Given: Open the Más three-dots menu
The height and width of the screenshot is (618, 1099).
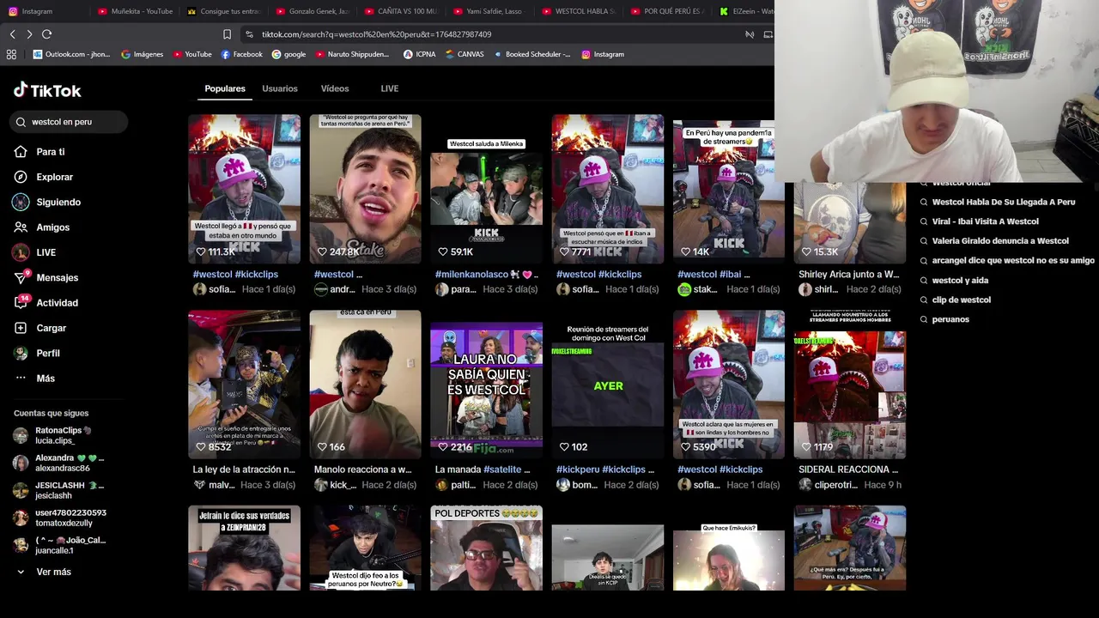Looking at the screenshot, I should [x=21, y=379].
